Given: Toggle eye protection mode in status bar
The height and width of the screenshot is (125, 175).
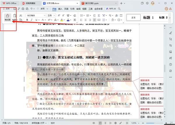Looking at the screenshot, I should coord(94,123).
